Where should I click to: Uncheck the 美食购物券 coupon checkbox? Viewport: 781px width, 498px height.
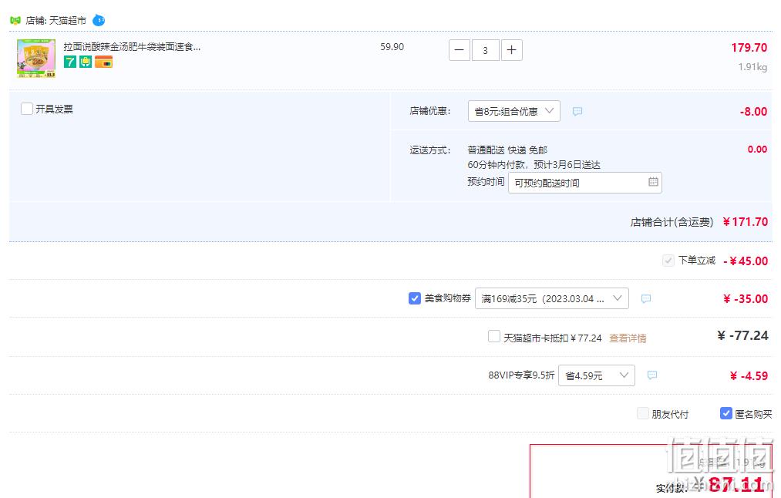click(415, 298)
